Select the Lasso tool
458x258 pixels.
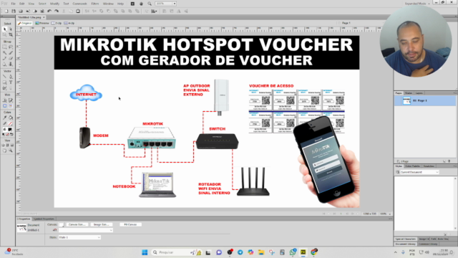coord(11,47)
